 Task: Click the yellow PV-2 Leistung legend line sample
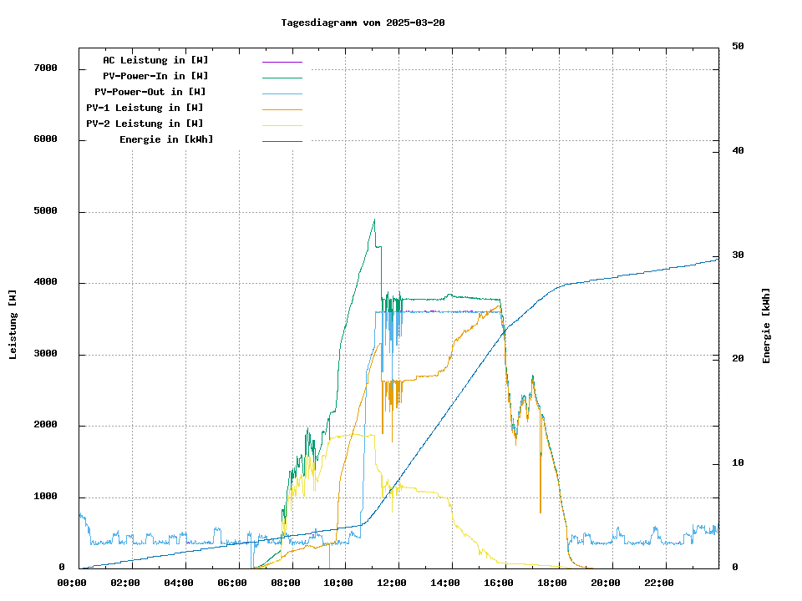282,125
